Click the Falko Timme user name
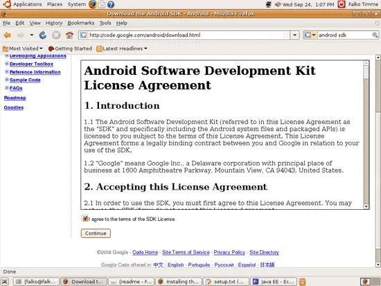Screen dimensions: 381x286 tap(363, 4)
